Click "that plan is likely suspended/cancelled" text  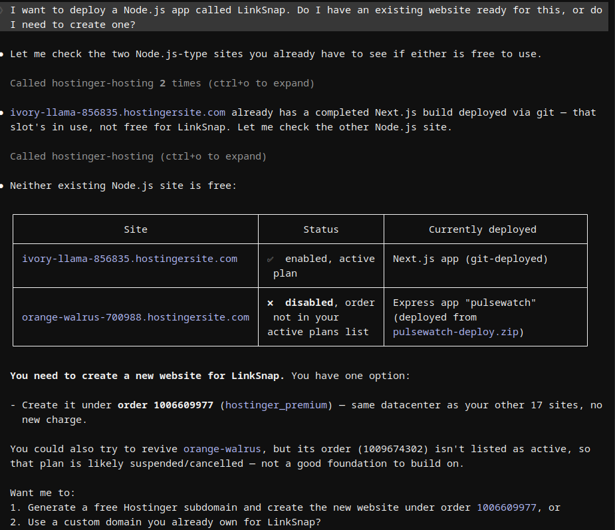tap(126, 464)
